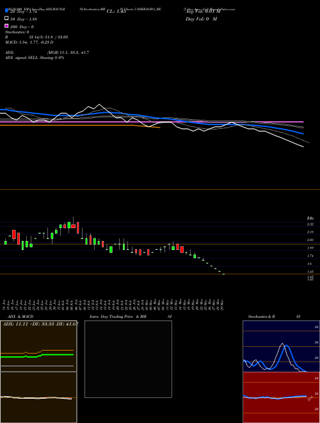This screenshot has height=423, width=320.
Task: Select the '20 Day - 1.74' legend text
Action: pyautogui.click(x=23, y=12)
